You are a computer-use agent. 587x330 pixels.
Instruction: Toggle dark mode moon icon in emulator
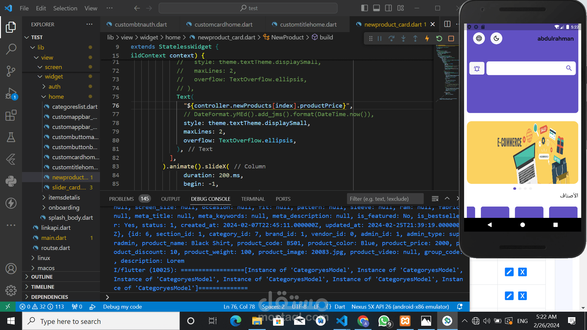pos(496,38)
